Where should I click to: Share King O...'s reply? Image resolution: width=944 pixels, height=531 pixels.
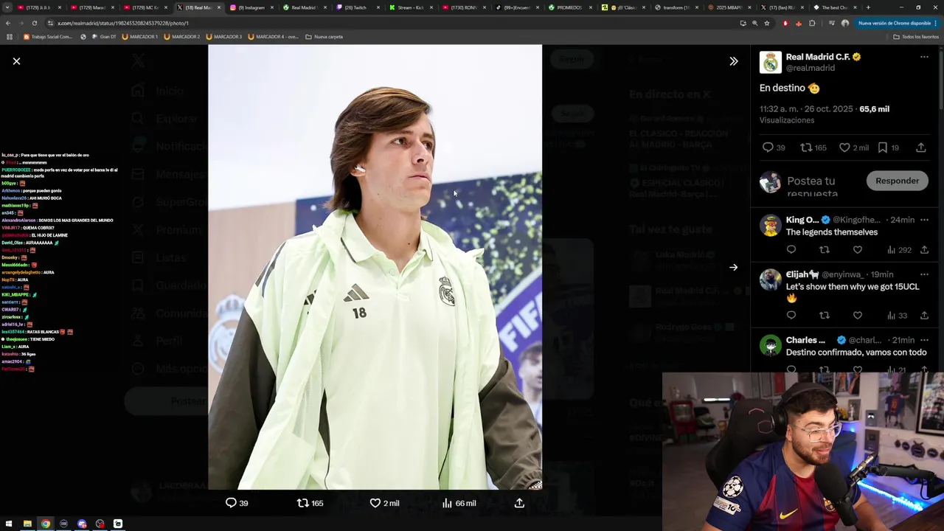click(924, 250)
